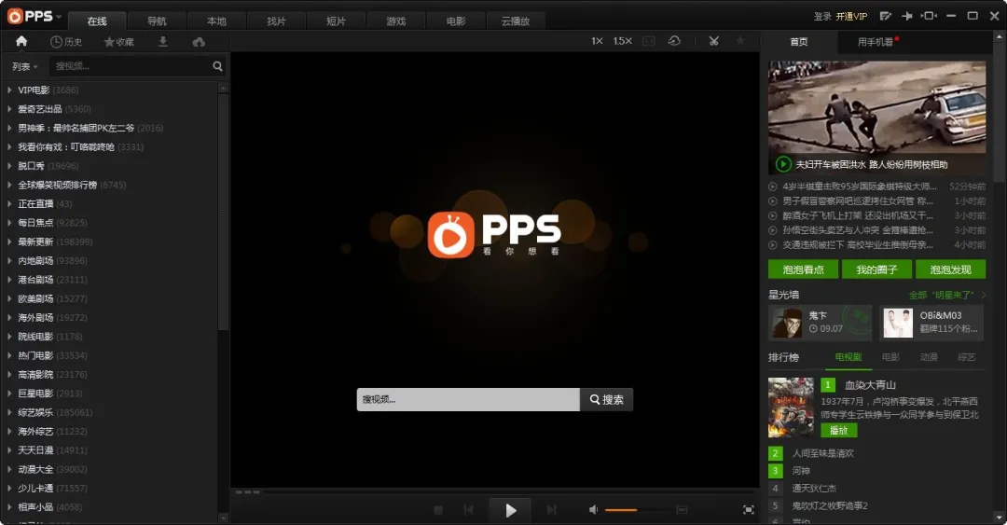Image resolution: width=1007 pixels, height=525 pixels.
Task: Select the 动漫 ranking tab
Action: [929, 357]
